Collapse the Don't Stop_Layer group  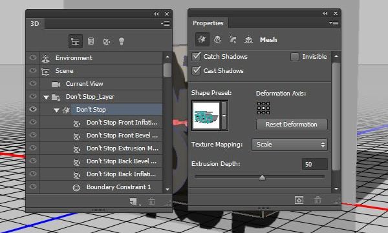46,97
